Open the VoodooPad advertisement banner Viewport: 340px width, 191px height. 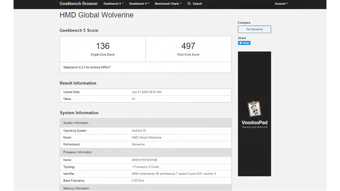tap(254, 114)
